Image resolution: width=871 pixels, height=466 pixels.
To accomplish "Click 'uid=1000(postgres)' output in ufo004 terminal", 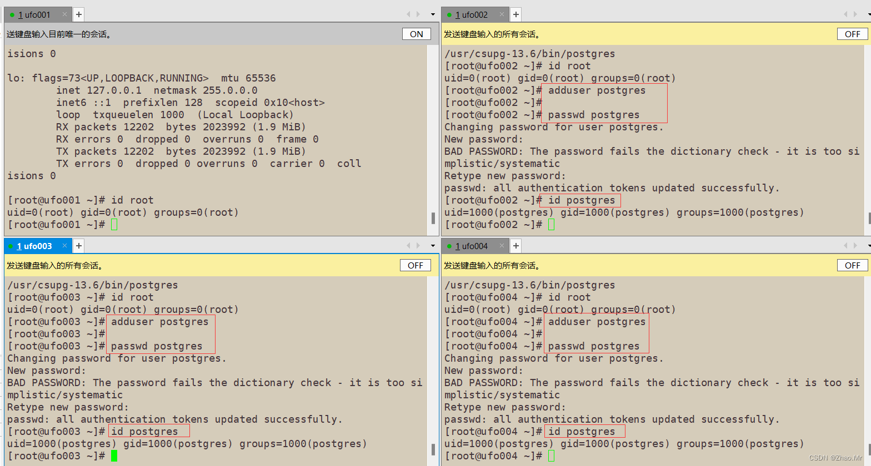I will pos(499,444).
